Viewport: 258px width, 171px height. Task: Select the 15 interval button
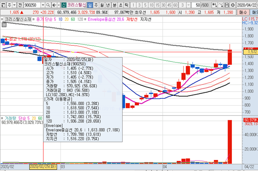[x=157, y=5]
